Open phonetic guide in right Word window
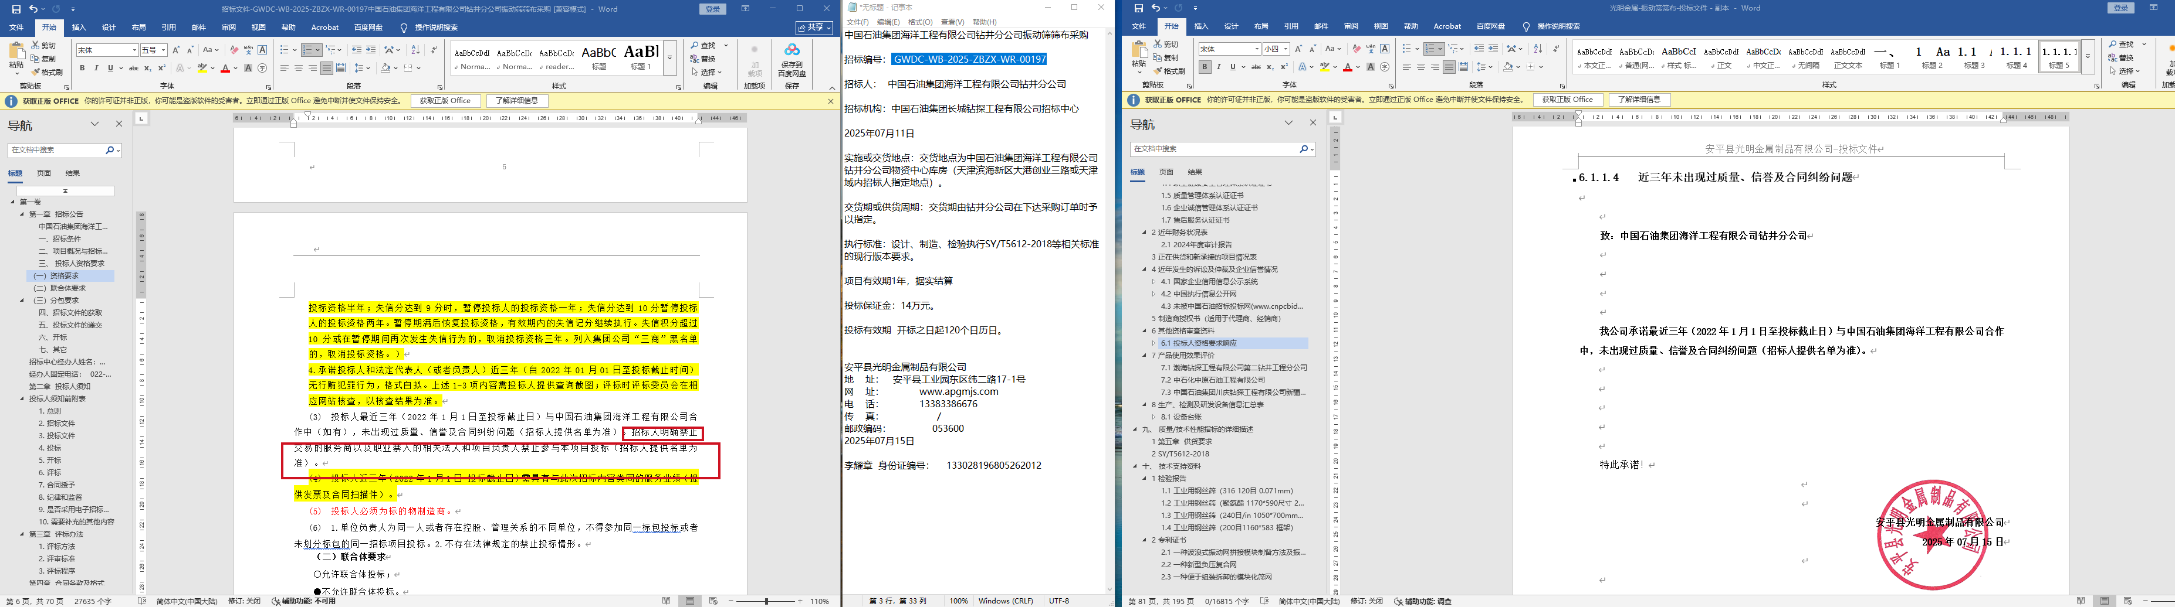The image size is (2175, 607). tap(1371, 49)
